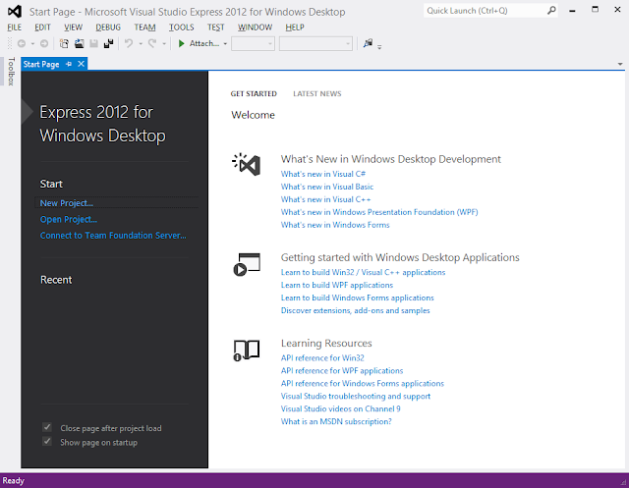The width and height of the screenshot is (629, 488).
Task: Open What's new in Windows Presentation Foundation link
Action: pyautogui.click(x=379, y=212)
